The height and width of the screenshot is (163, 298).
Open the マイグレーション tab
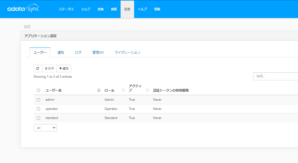tap(127, 53)
